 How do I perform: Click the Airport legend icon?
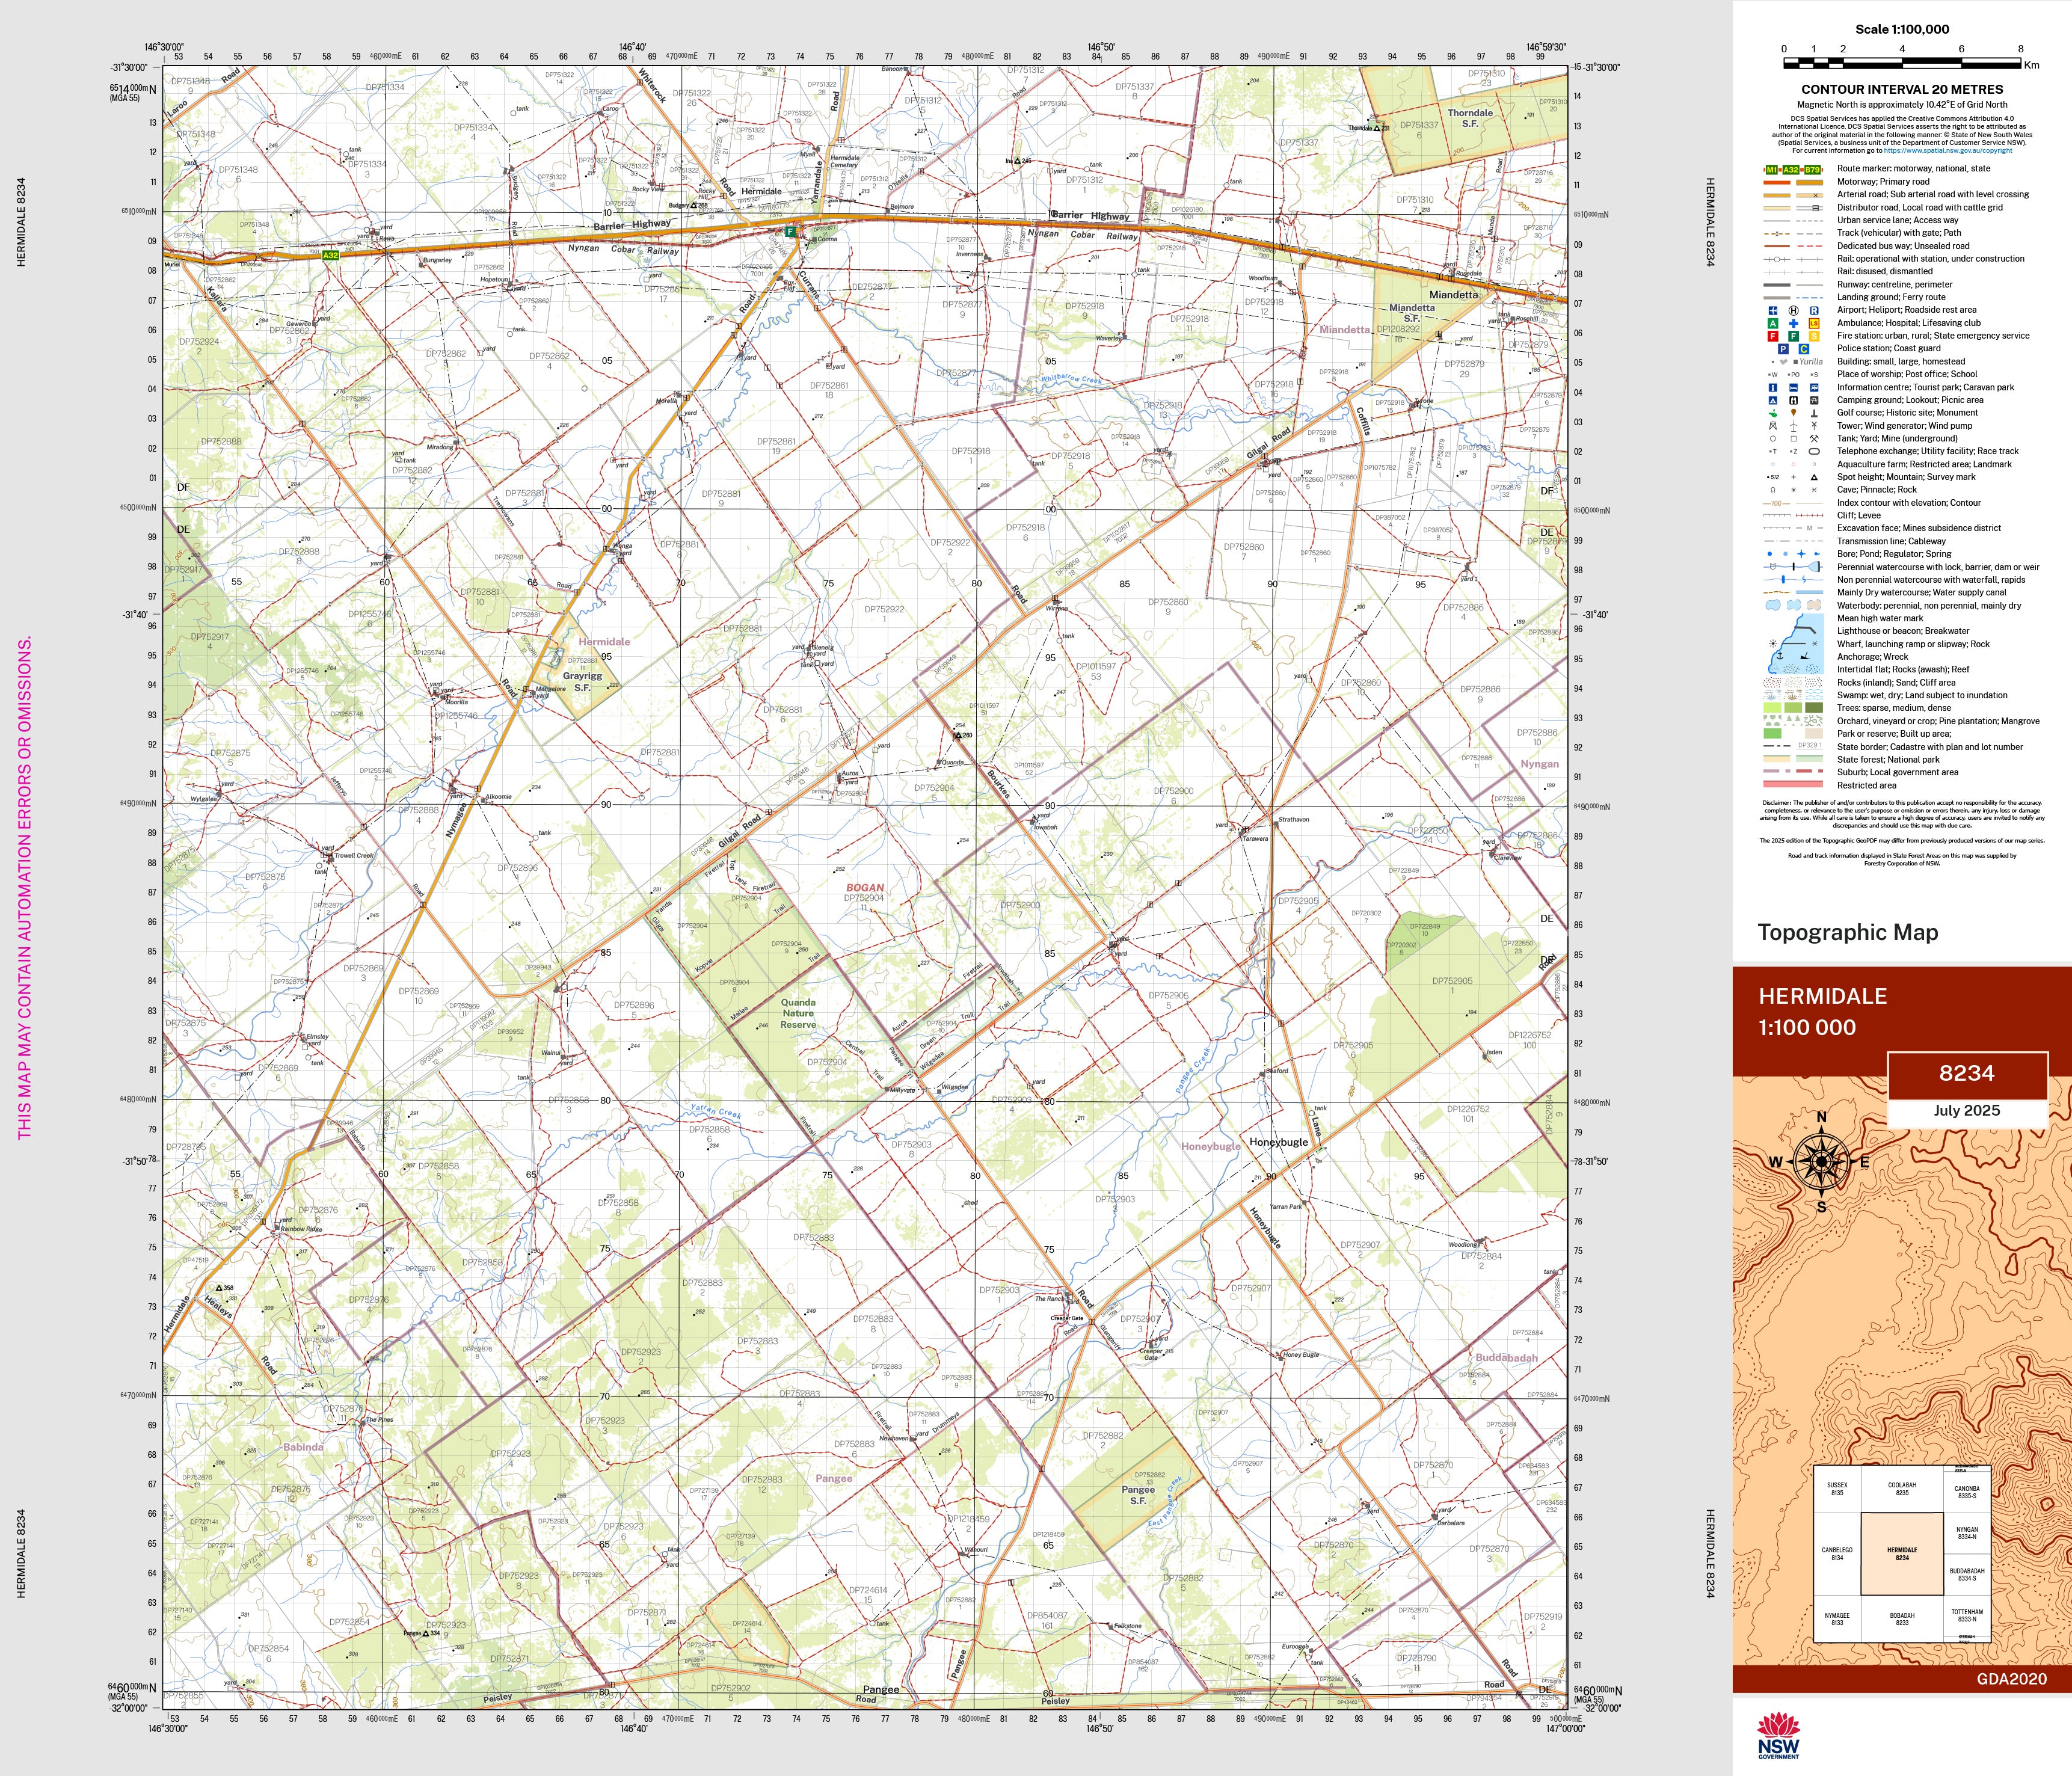click(x=1773, y=311)
